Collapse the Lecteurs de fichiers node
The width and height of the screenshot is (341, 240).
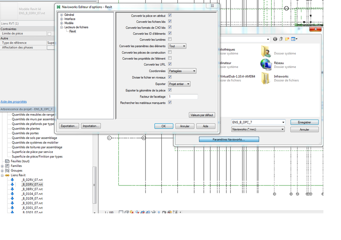(61, 27)
